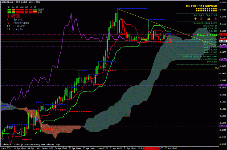Click the EMA row label
Viewport: 227px width, 150px height.
click(x=40, y=13)
